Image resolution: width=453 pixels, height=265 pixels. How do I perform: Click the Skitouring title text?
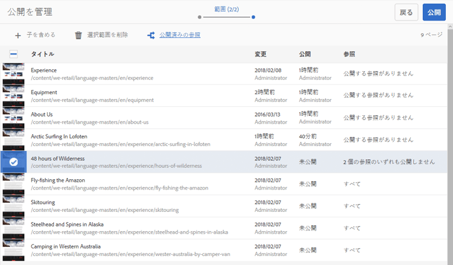(x=43, y=202)
